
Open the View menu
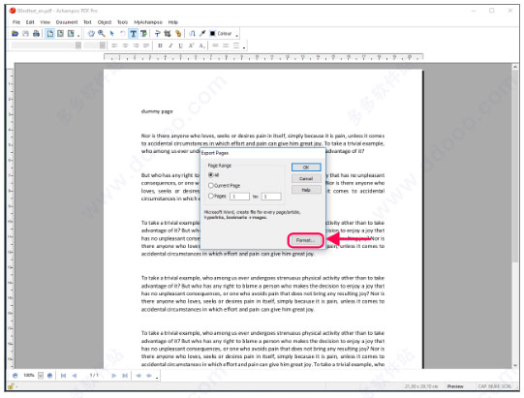(x=46, y=22)
